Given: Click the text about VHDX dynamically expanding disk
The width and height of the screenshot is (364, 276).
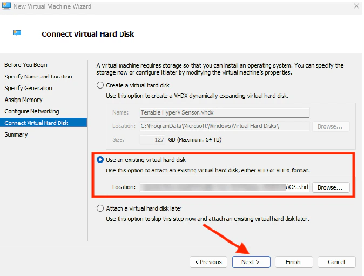Looking at the screenshot, I should (x=197, y=96).
